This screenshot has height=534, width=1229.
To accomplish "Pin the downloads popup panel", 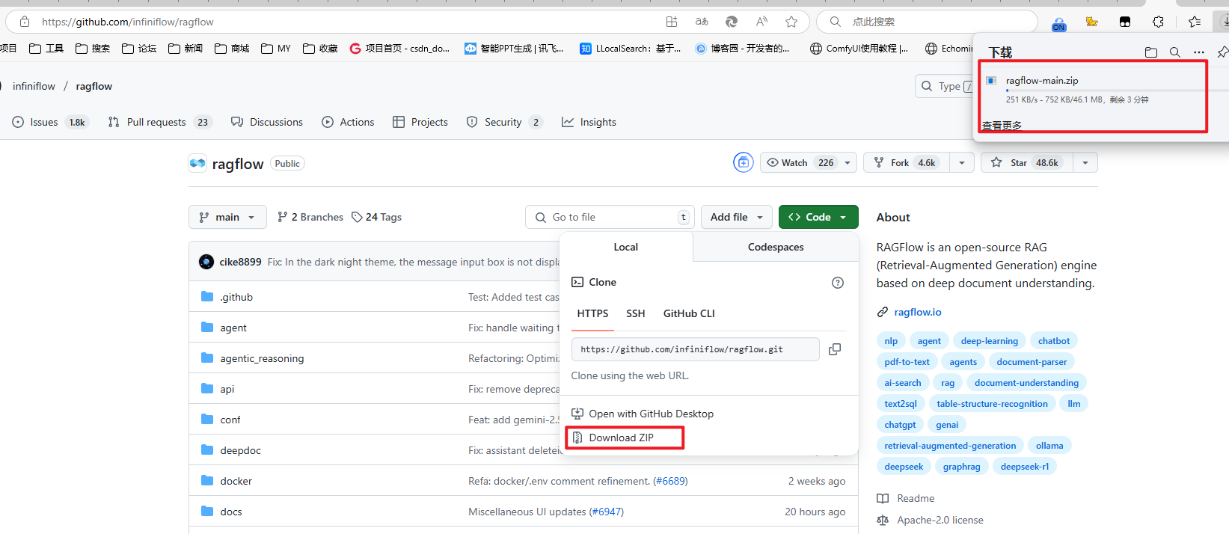I will [1222, 52].
